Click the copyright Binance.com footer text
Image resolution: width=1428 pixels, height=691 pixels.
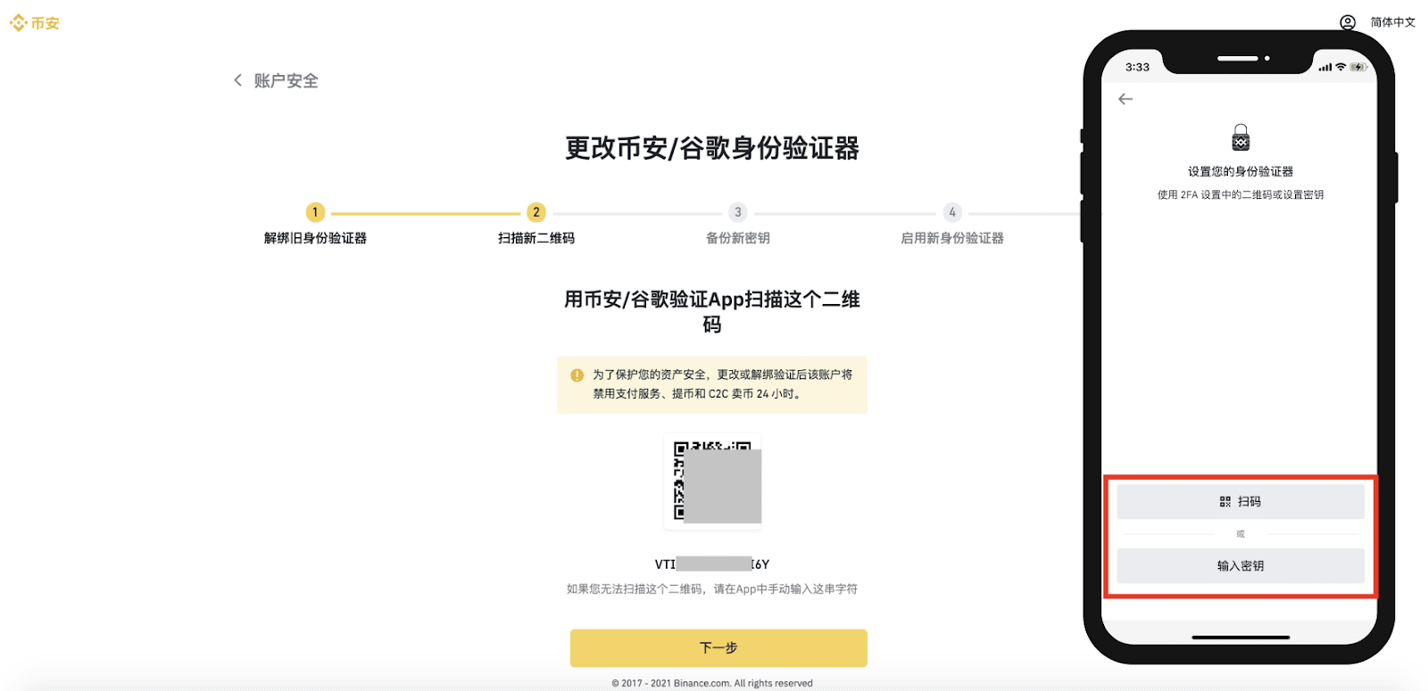pyautogui.click(x=712, y=683)
